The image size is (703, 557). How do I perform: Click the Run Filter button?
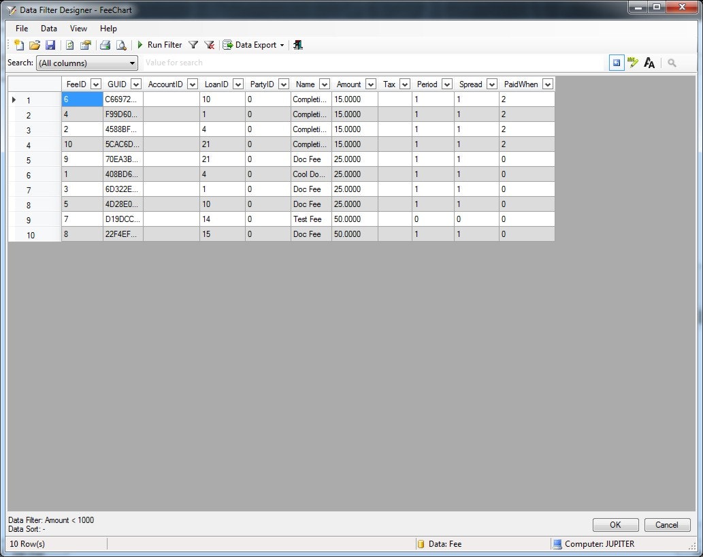tap(160, 45)
